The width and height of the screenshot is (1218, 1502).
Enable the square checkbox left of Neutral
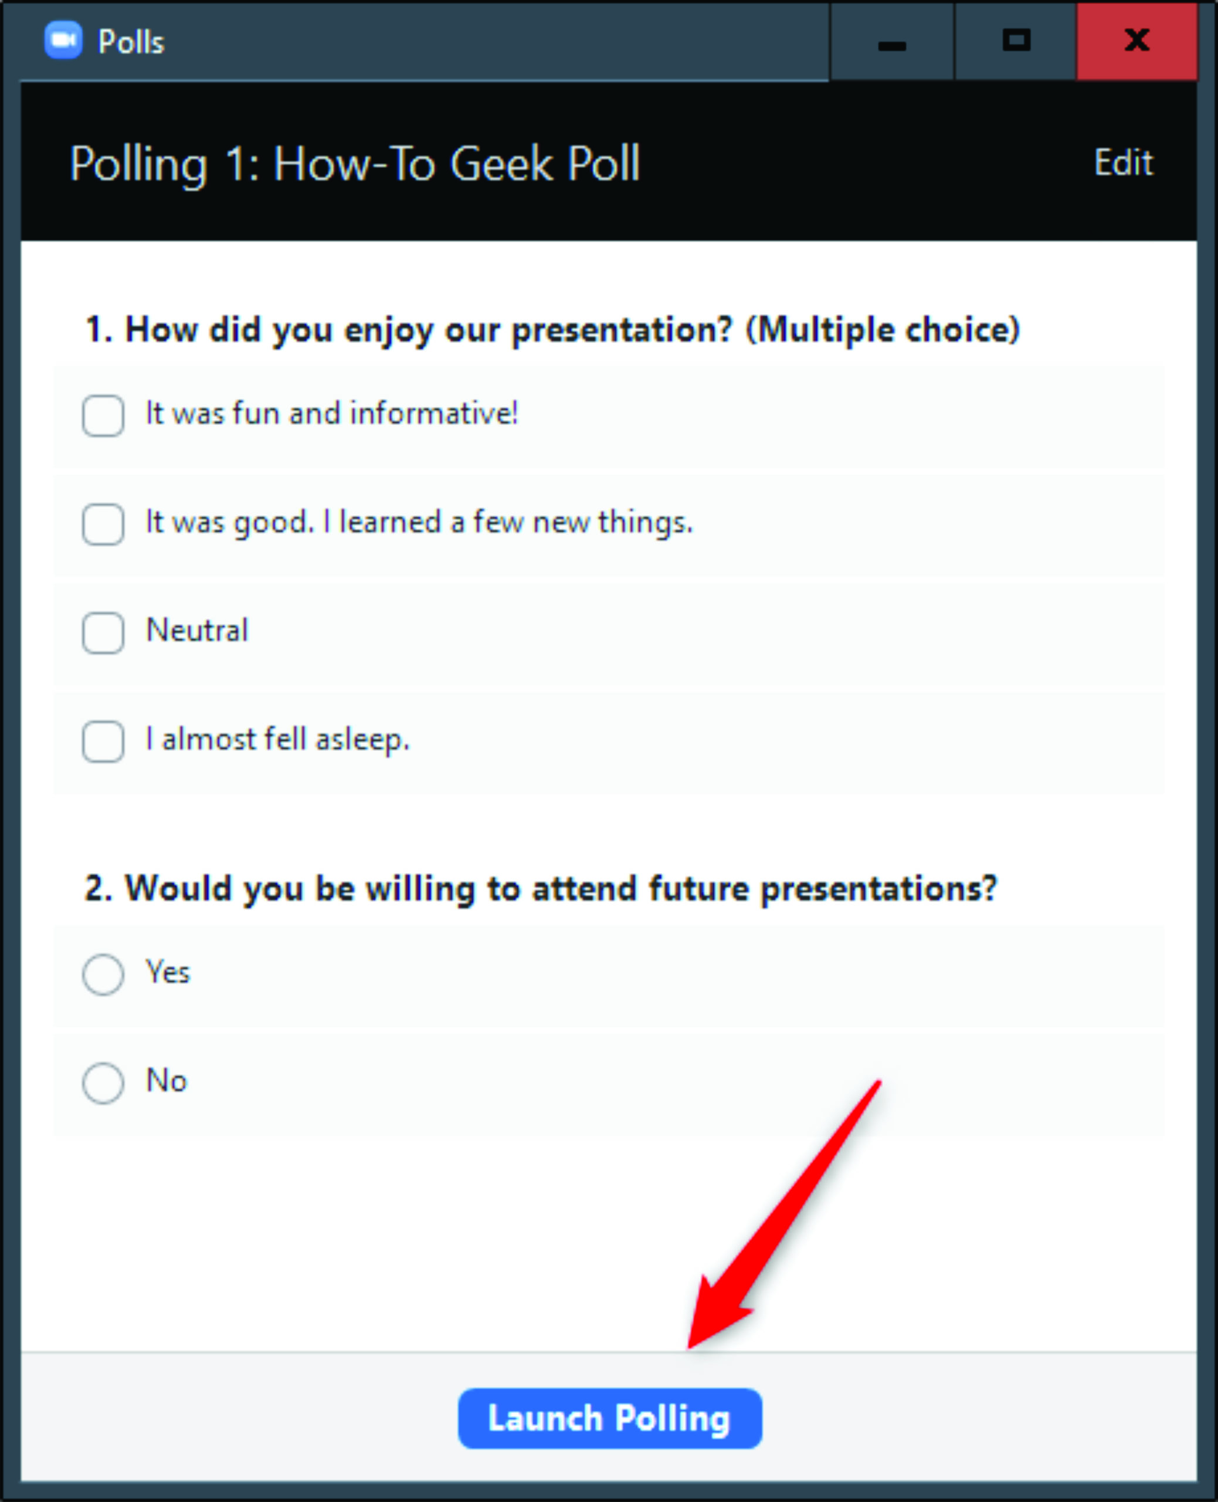(103, 632)
